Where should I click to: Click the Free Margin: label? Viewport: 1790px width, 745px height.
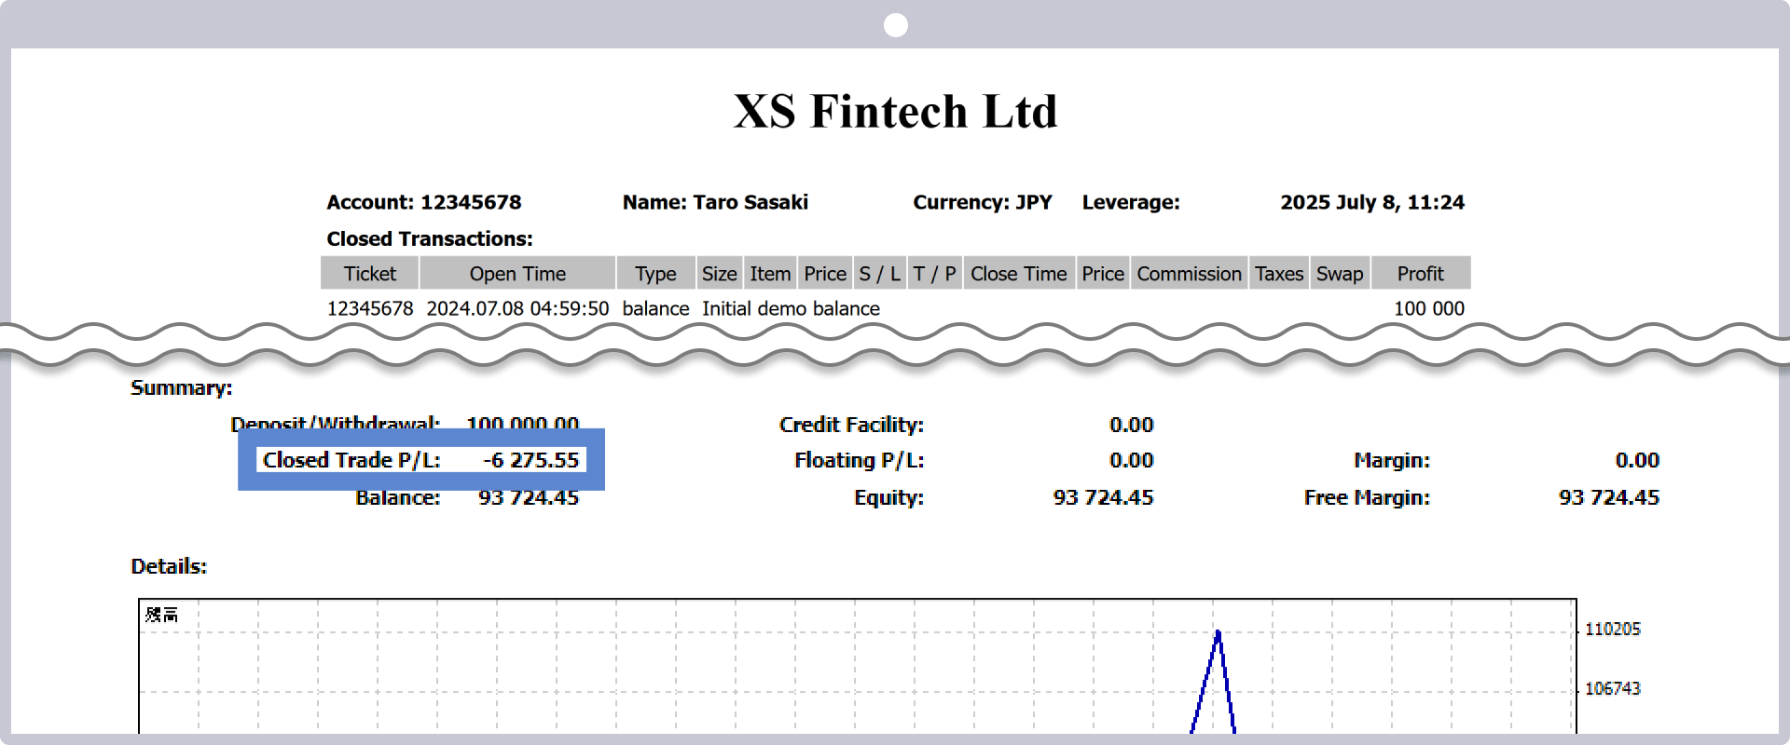[1367, 497]
